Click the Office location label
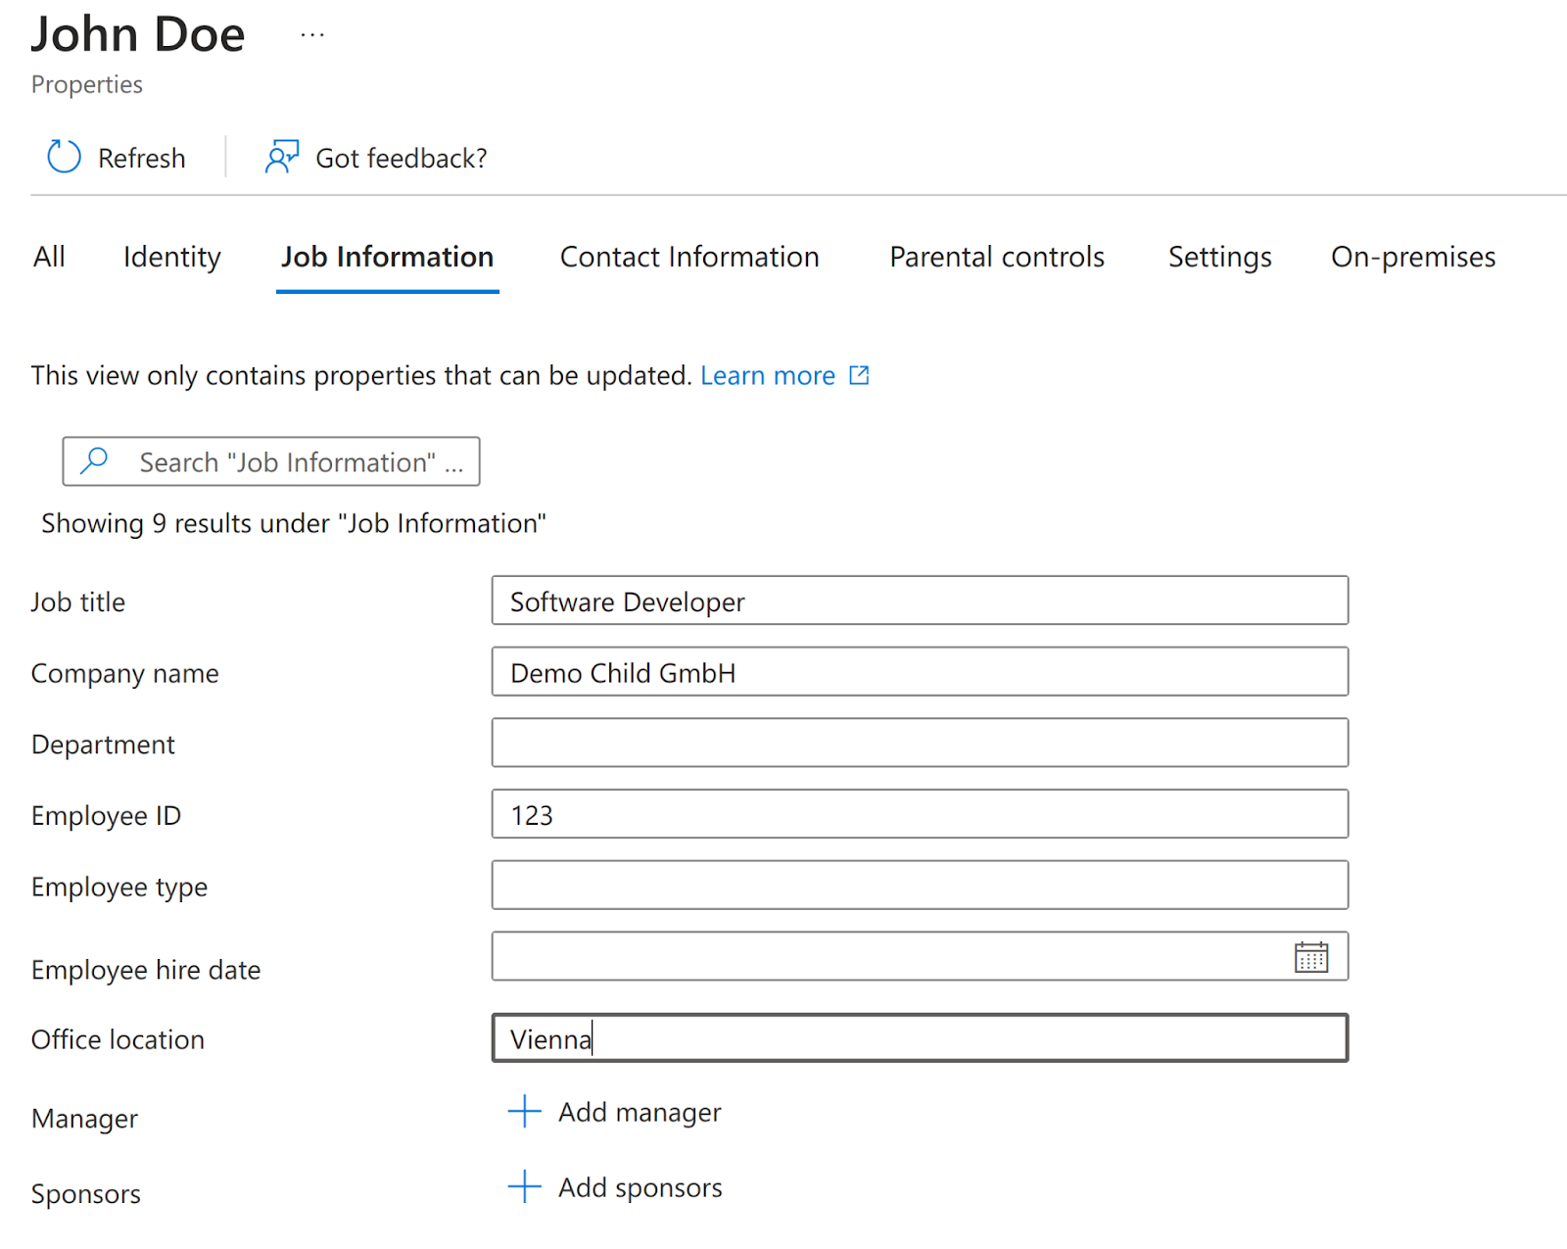 click(118, 1040)
